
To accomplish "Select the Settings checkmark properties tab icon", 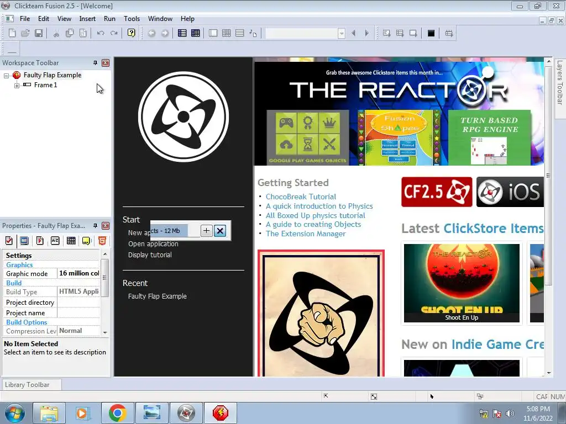I will click(x=9, y=241).
